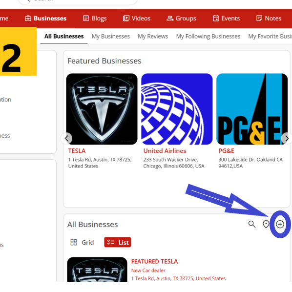The image size is (292, 292).
Task: Select the List view toggle
Action: pyautogui.click(x=118, y=242)
